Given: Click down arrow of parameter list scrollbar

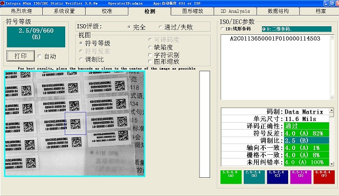Looking at the screenshot, I should (332, 164).
